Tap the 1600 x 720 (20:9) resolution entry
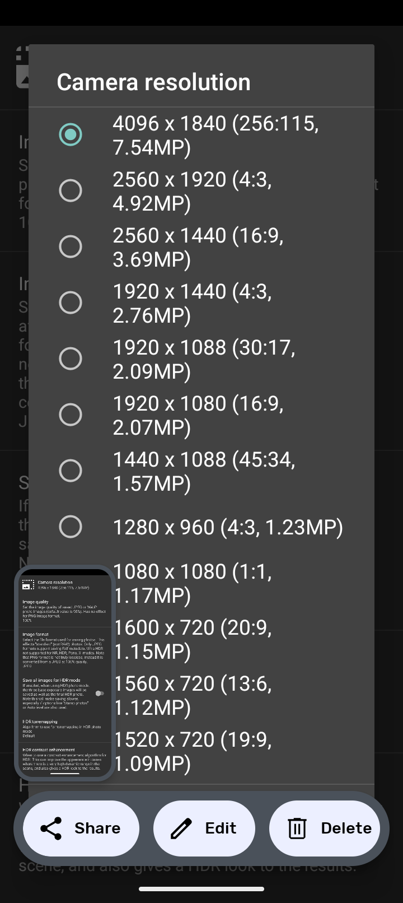 pos(192,639)
